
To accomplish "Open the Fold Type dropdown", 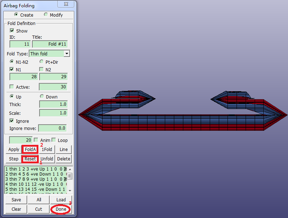I will (67, 54).
